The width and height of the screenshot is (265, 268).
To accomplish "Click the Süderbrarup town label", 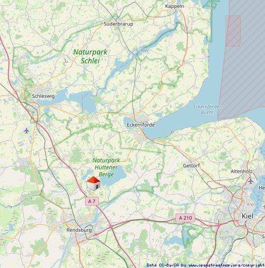I will tap(118, 24).
